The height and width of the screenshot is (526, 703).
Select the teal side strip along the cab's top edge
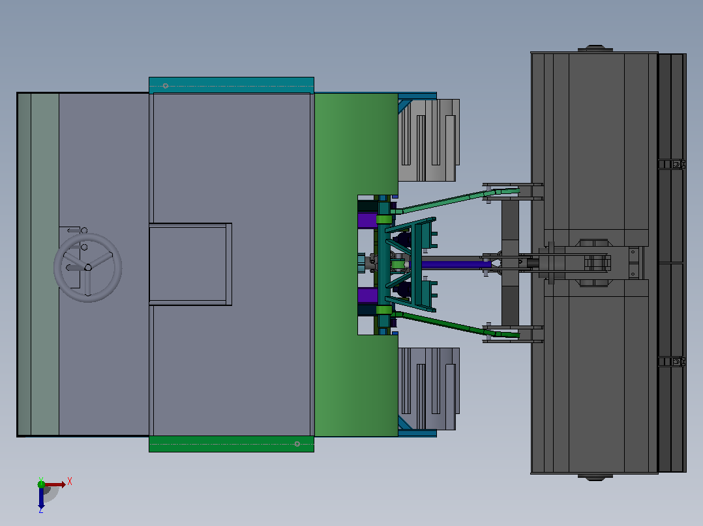232,85
